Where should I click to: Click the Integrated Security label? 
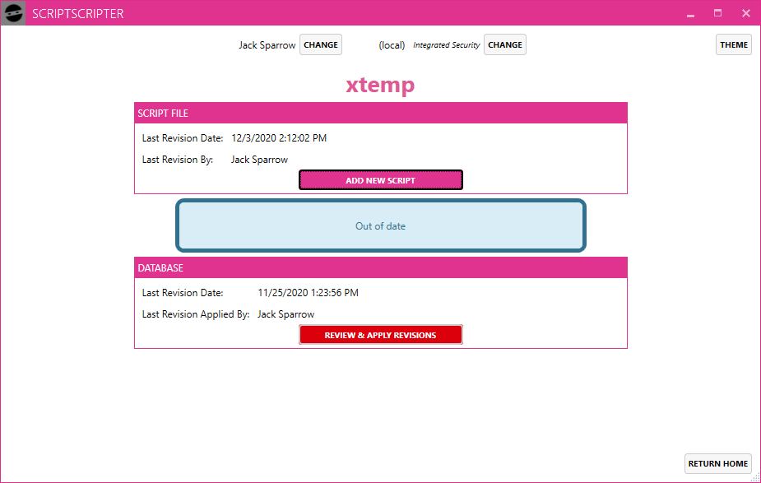[446, 45]
